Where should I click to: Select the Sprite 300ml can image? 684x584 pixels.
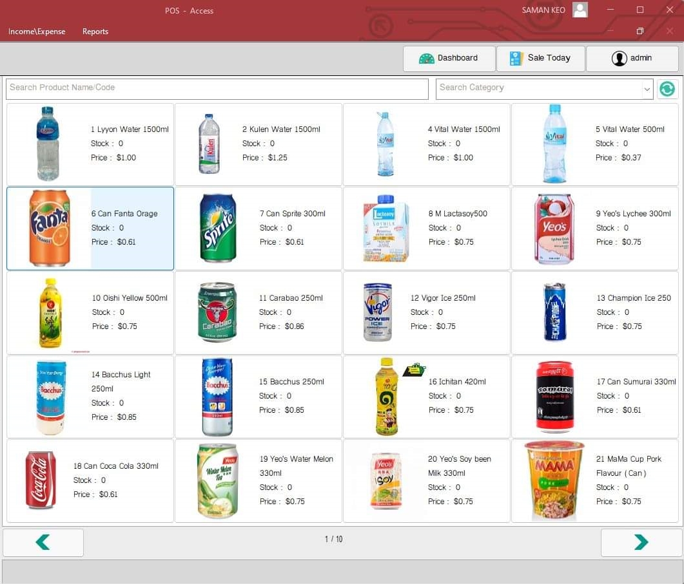click(x=218, y=228)
